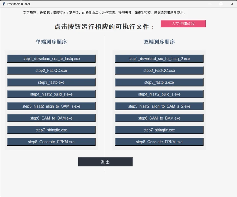Click the pink 大文件请点我 button
The width and height of the screenshot is (237, 197).
click(x=183, y=24)
